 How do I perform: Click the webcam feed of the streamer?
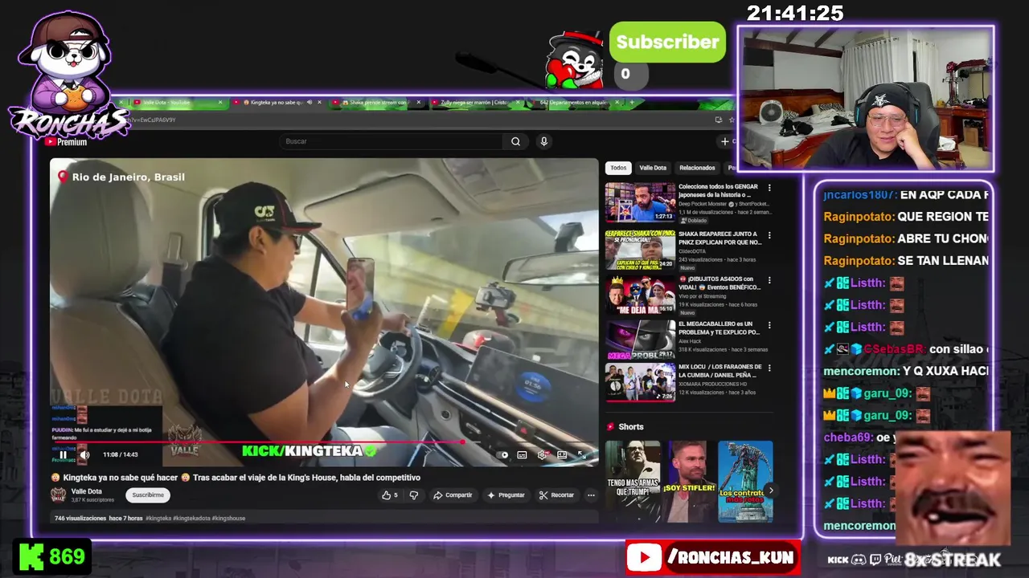pos(866,98)
